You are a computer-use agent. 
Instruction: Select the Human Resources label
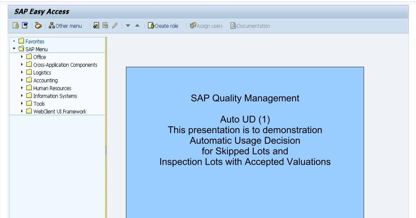coord(52,88)
